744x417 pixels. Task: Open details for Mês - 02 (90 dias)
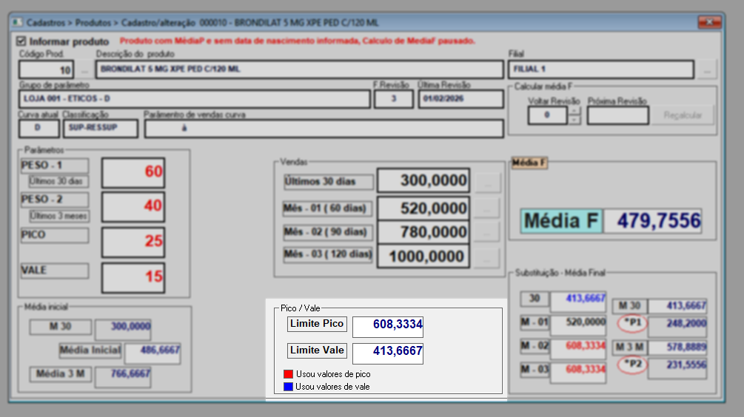pos(486,233)
